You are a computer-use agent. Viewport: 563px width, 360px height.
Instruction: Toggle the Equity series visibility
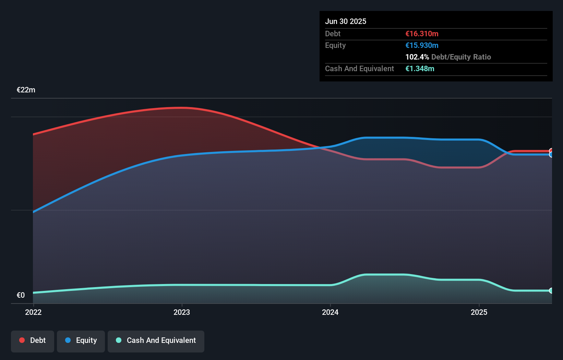[x=81, y=340]
